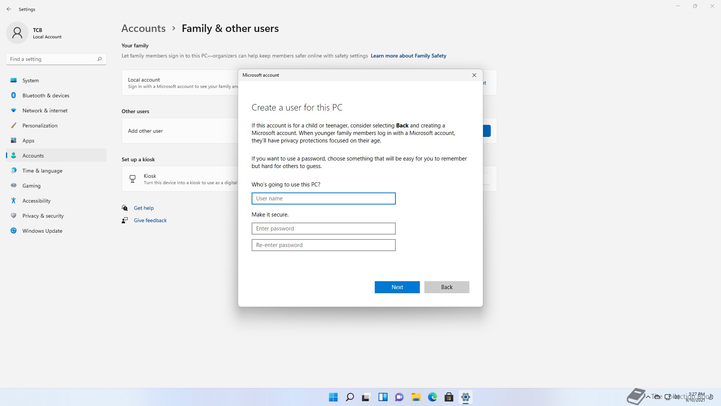721x406 pixels.
Task: Click the Next button in dialog
Action: 397,287
